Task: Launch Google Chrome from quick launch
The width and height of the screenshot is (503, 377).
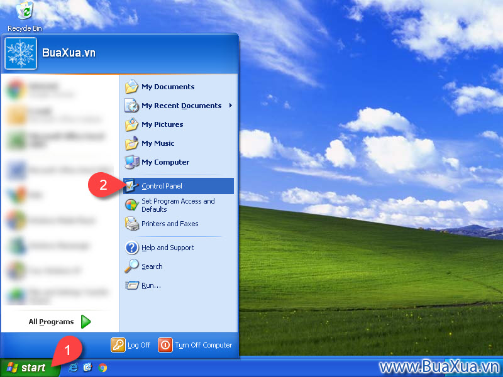Action: 102,368
